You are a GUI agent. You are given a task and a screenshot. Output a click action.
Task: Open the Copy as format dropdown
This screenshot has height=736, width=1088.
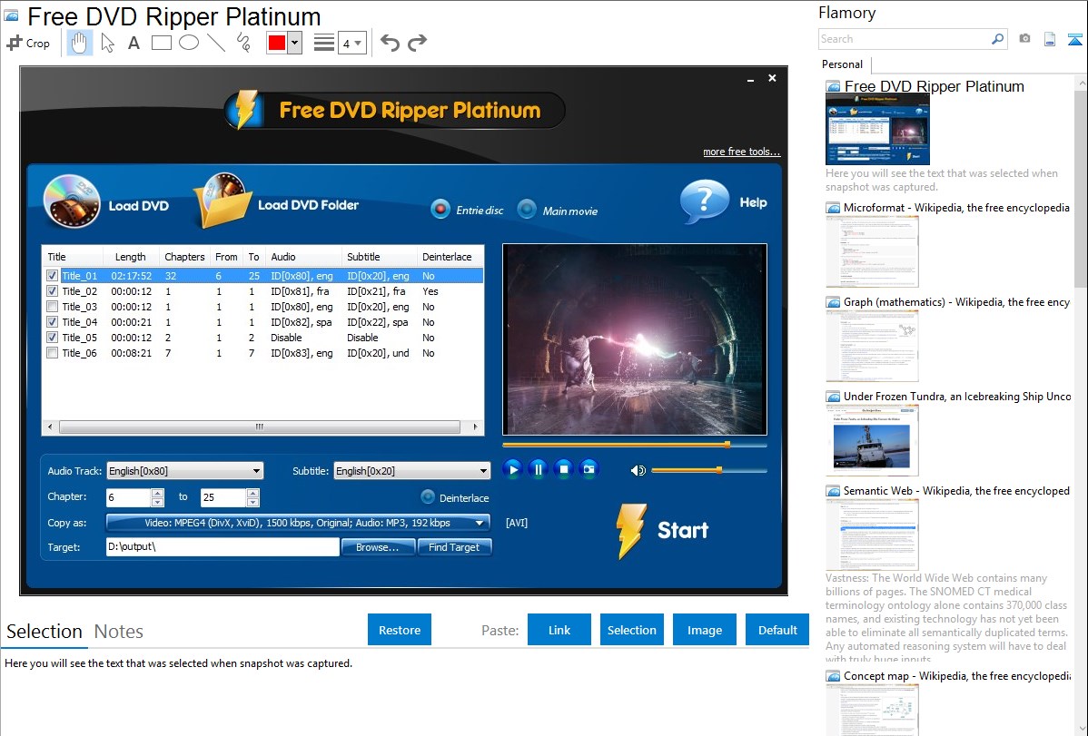click(298, 523)
